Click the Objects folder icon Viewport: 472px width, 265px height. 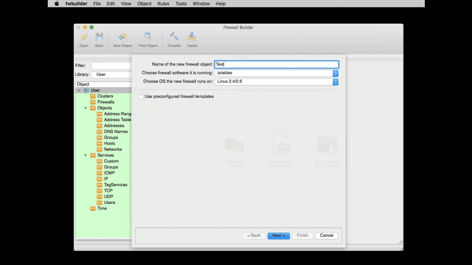[93, 108]
